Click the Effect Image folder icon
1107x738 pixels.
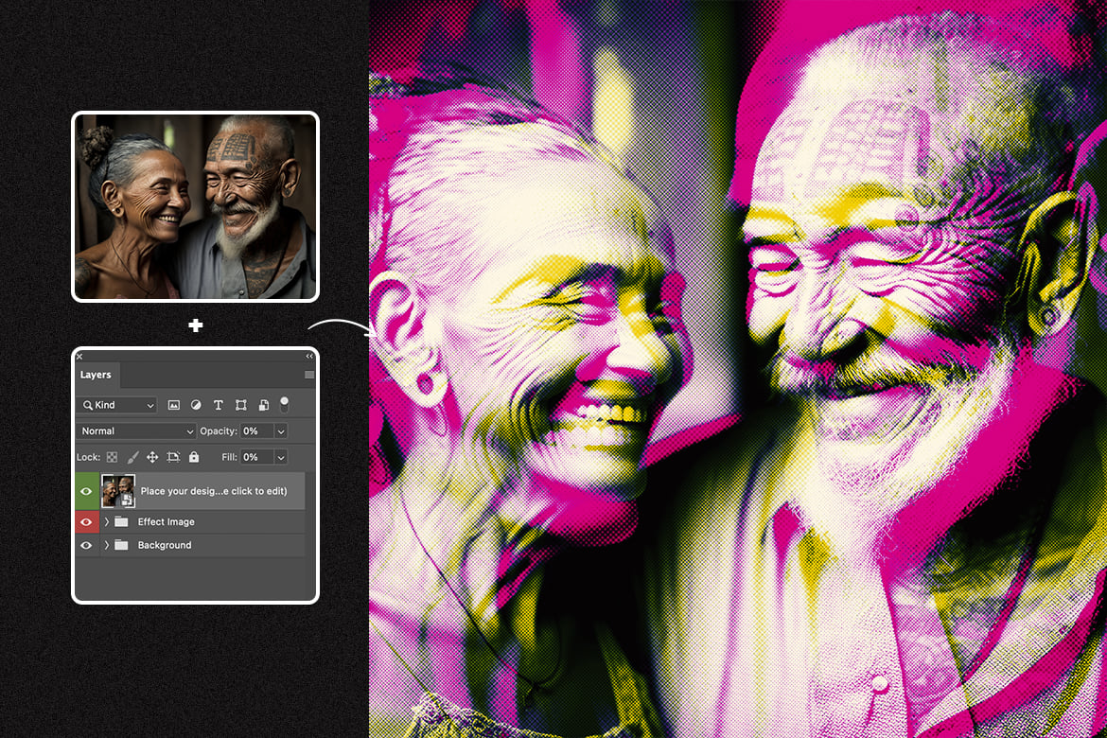tap(121, 522)
